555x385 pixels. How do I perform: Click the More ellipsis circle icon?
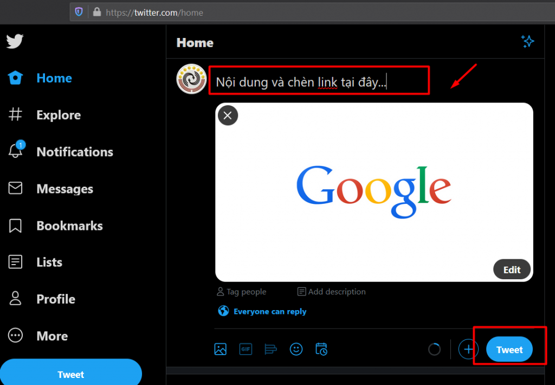point(15,336)
